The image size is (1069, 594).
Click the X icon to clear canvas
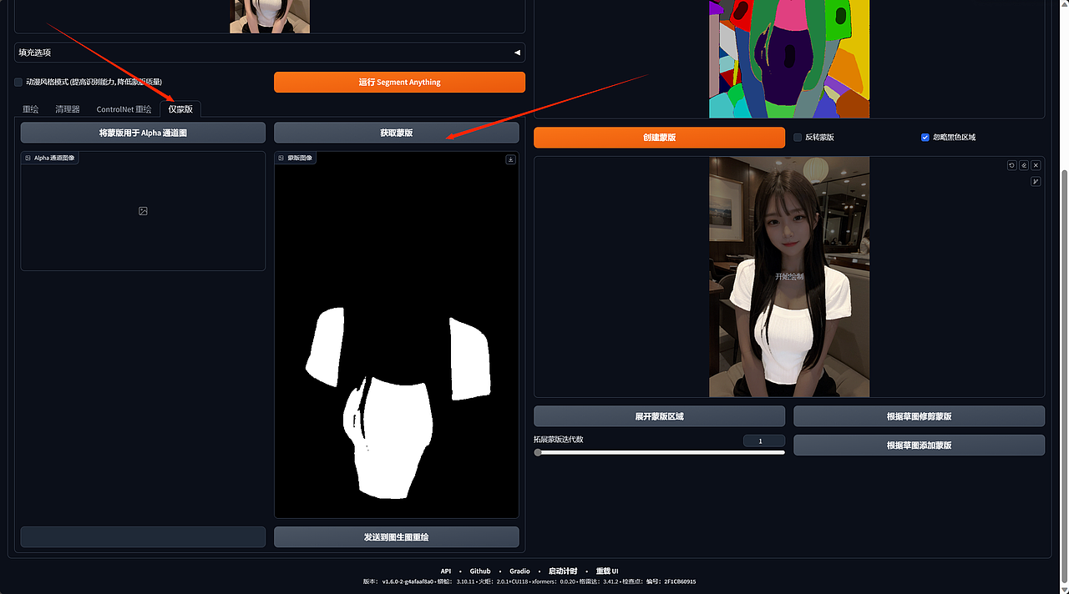click(x=1036, y=165)
